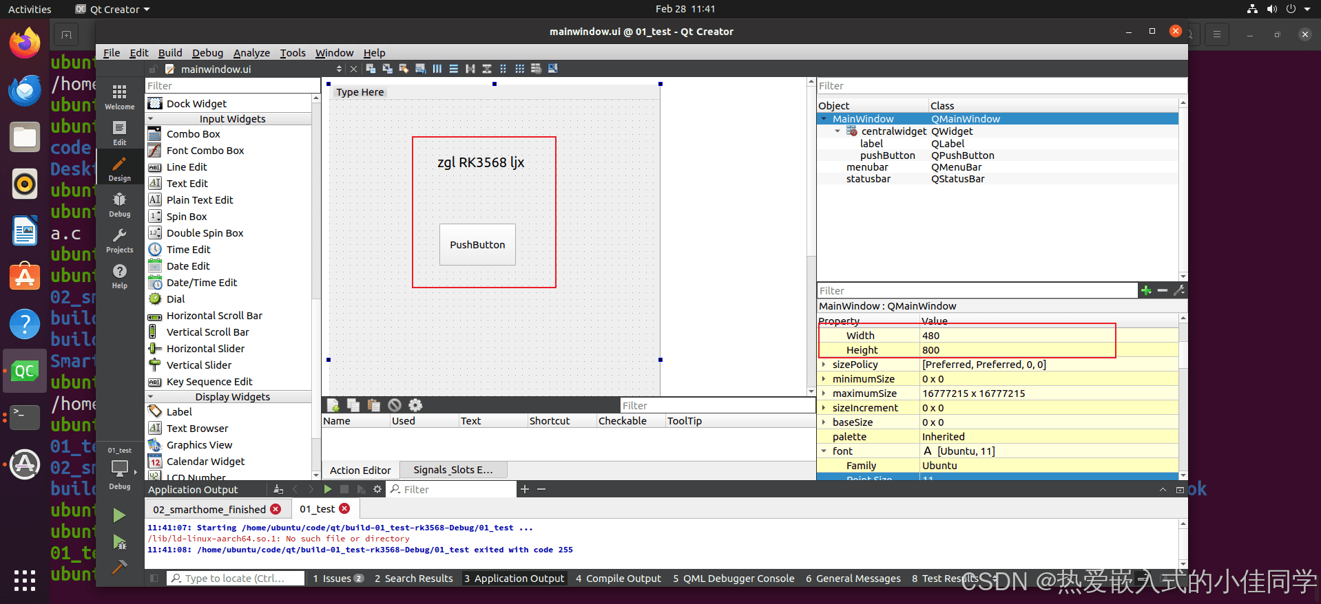Click the Build hammer icon
This screenshot has height=604, width=1321.
pyautogui.click(x=119, y=568)
